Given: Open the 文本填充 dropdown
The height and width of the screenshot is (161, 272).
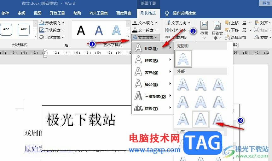Looking at the screenshot, I should click(x=145, y=23).
